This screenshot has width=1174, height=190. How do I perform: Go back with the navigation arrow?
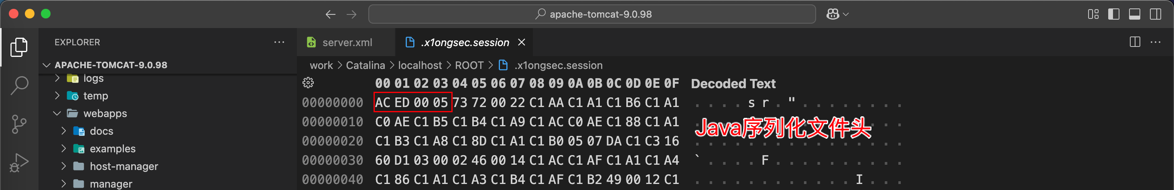click(331, 14)
